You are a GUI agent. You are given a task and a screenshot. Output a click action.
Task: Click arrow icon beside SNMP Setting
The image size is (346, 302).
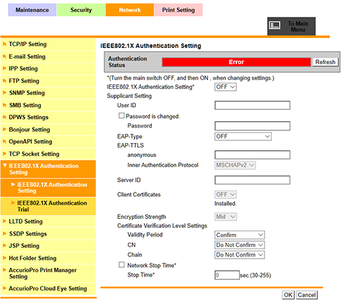pos(5,93)
